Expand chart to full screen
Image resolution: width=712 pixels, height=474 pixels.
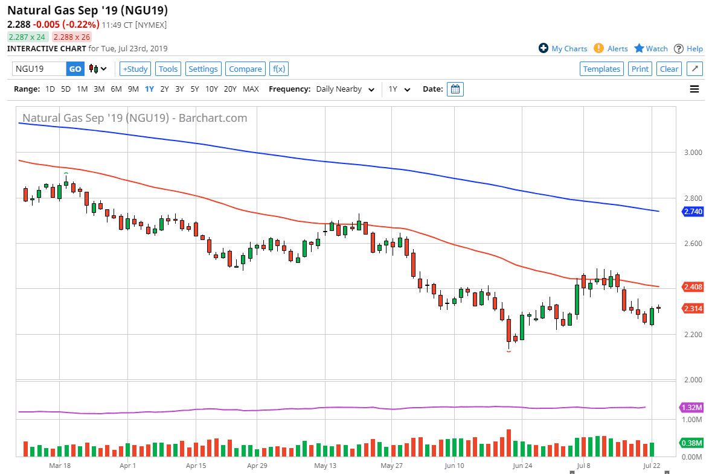[x=694, y=69]
